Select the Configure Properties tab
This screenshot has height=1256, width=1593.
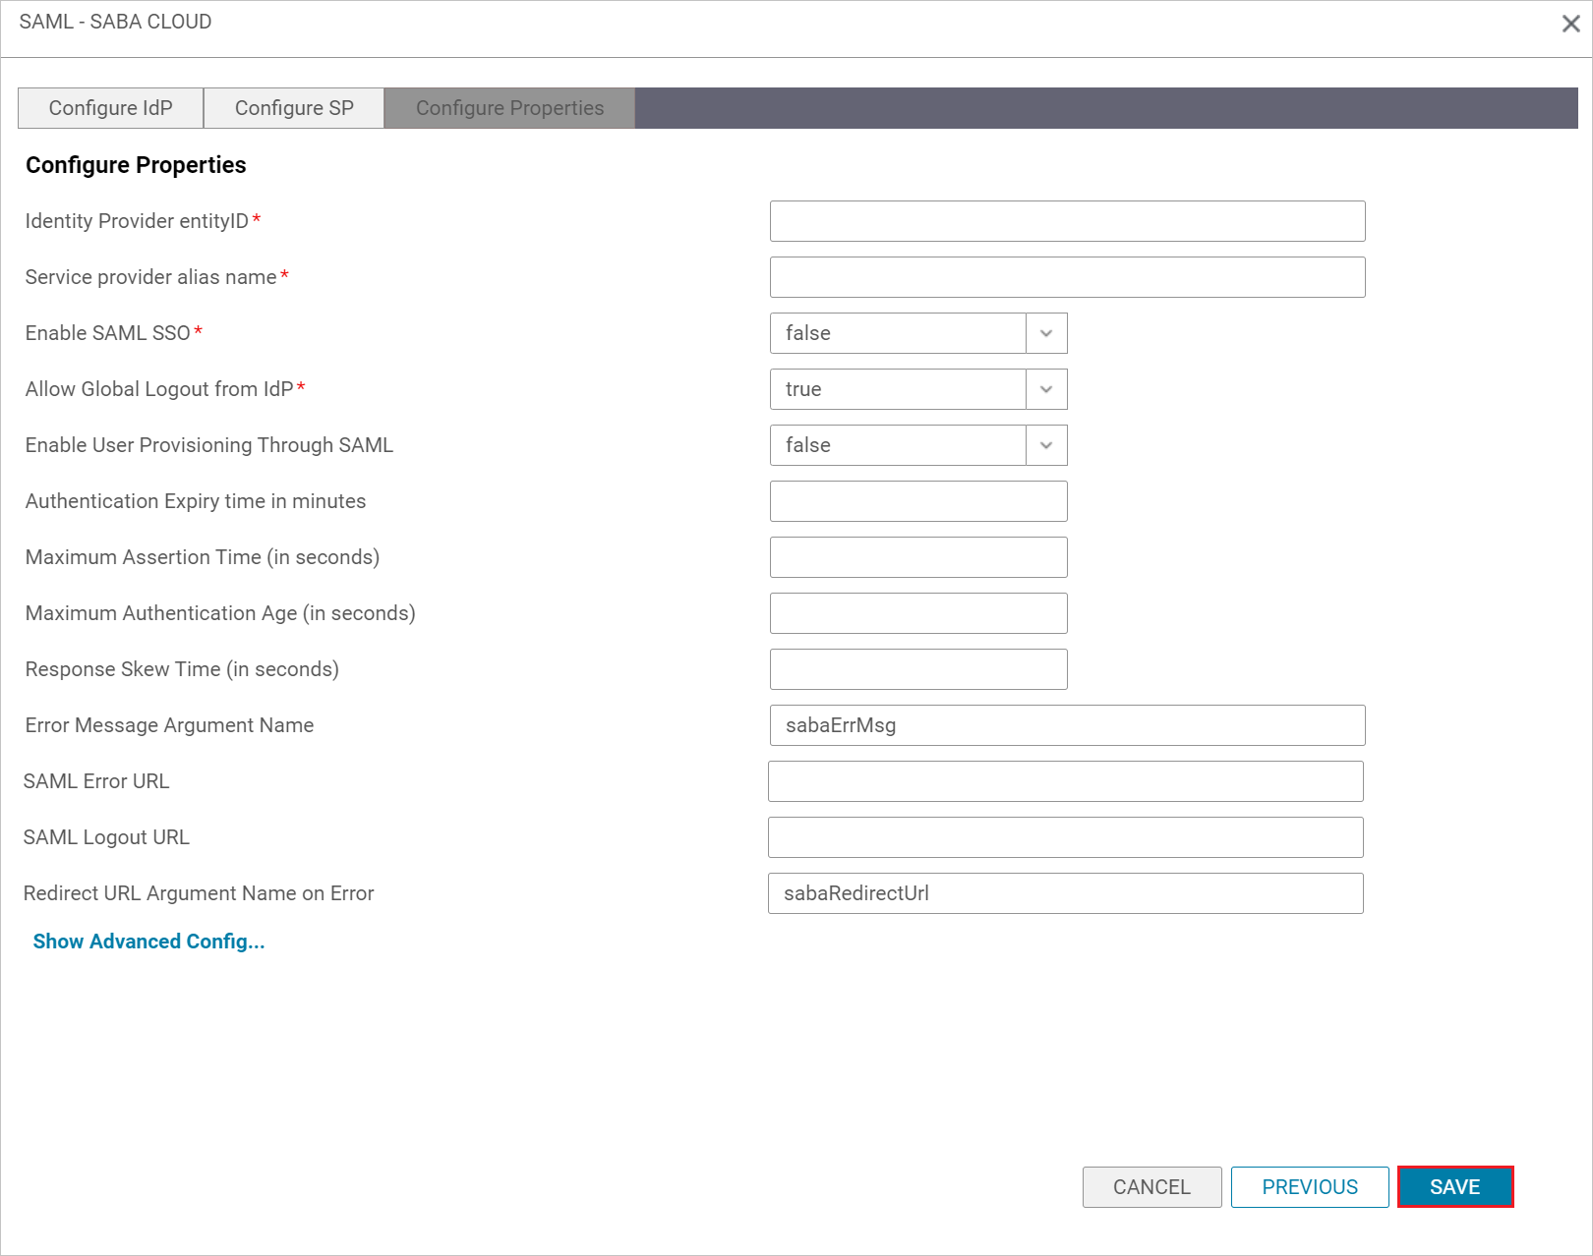(508, 108)
